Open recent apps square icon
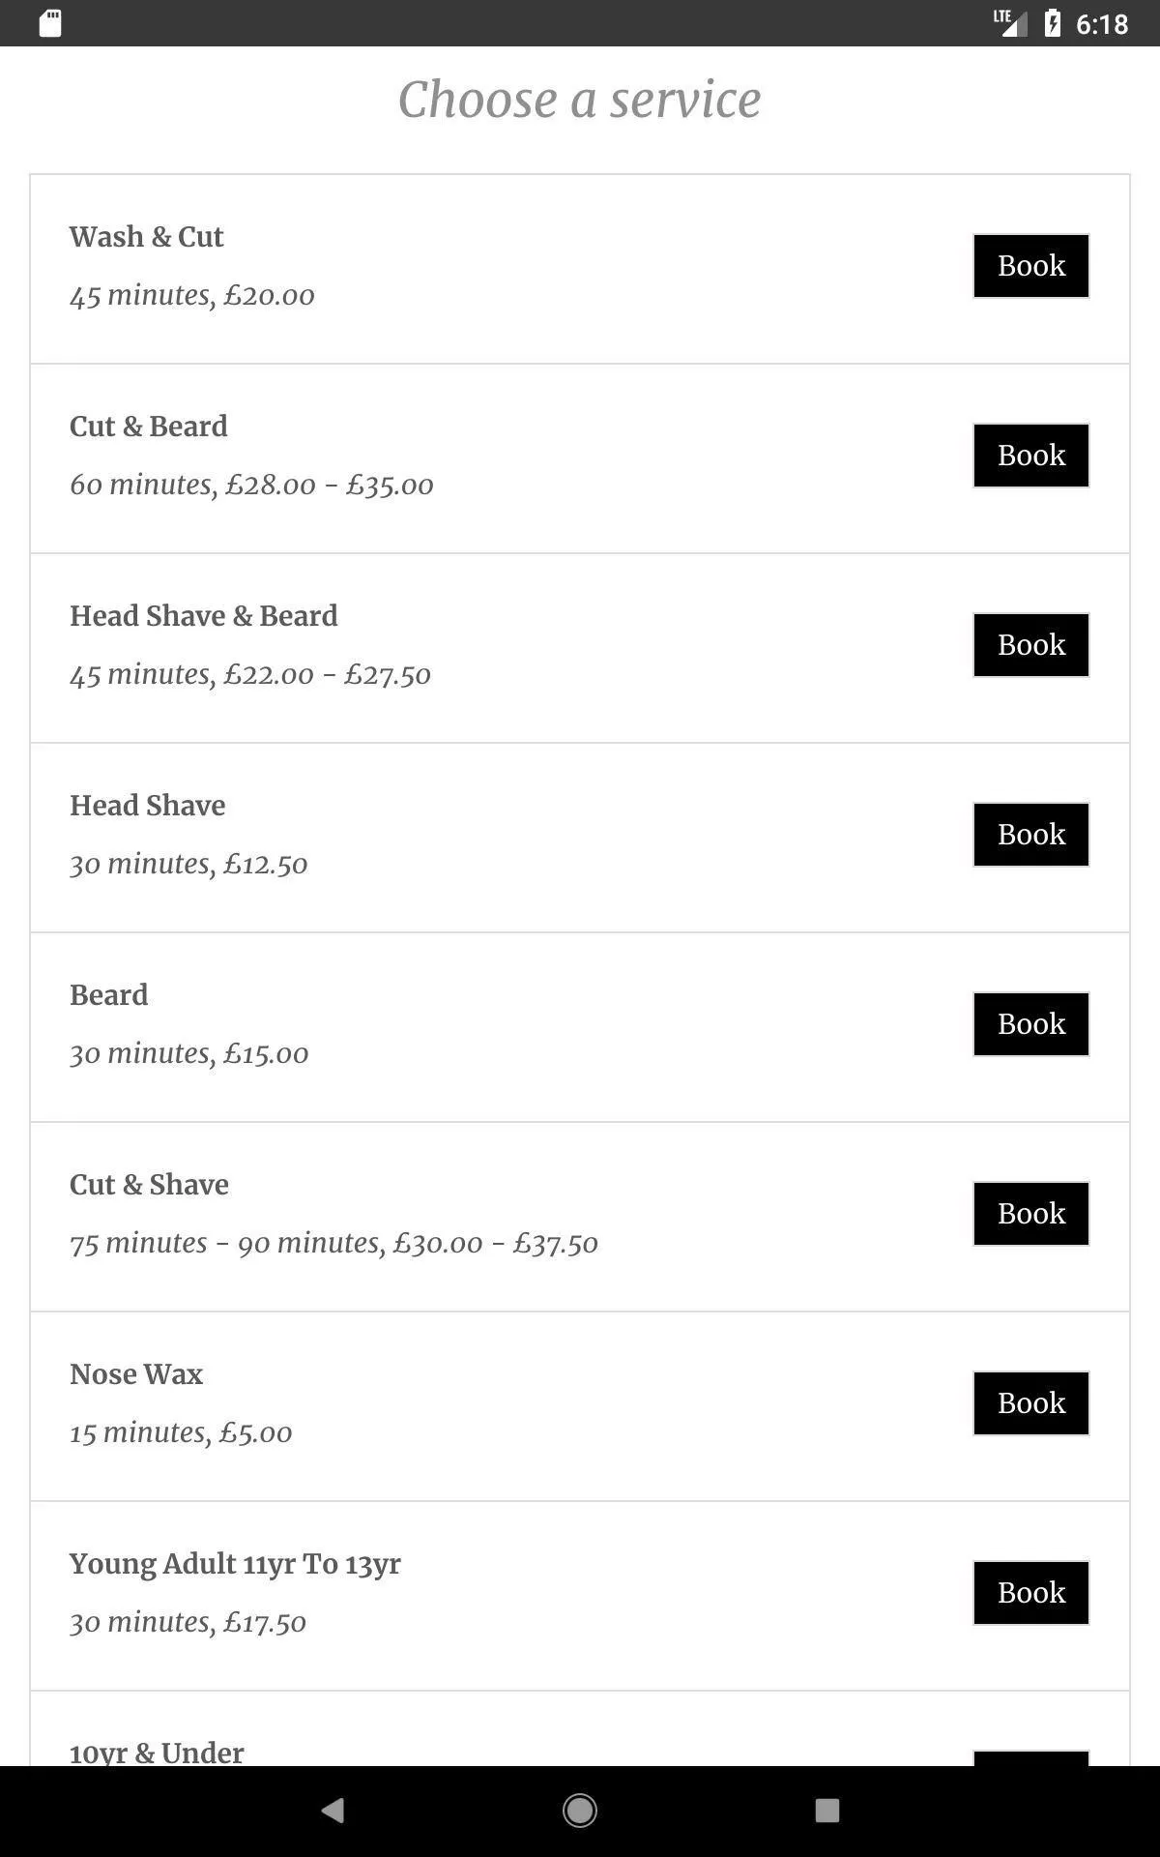The width and height of the screenshot is (1160, 1857). [x=826, y=1811]
